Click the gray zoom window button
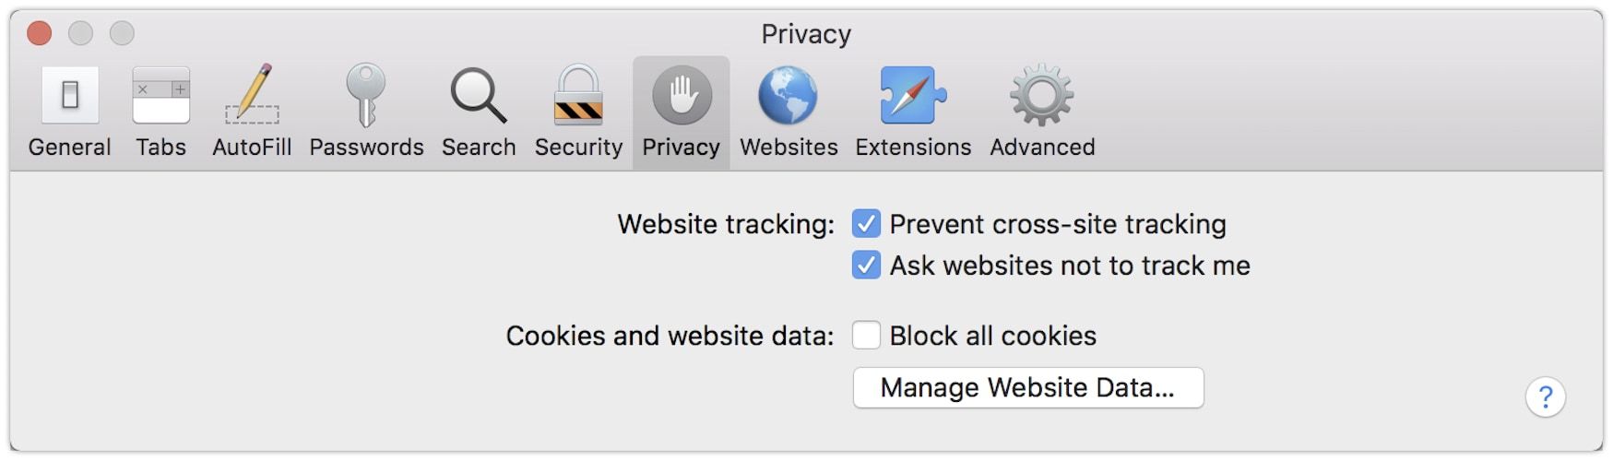 (122, 34)
